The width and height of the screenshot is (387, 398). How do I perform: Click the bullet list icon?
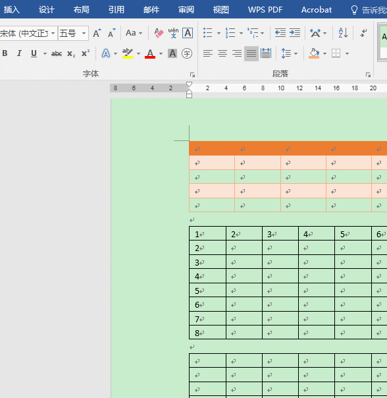click(208, 33)
